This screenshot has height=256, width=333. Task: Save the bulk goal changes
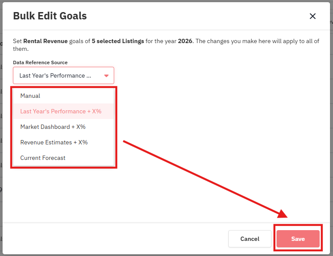coord(298,239)
